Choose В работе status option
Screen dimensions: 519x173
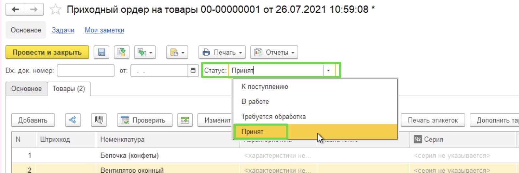click(255, 102)
